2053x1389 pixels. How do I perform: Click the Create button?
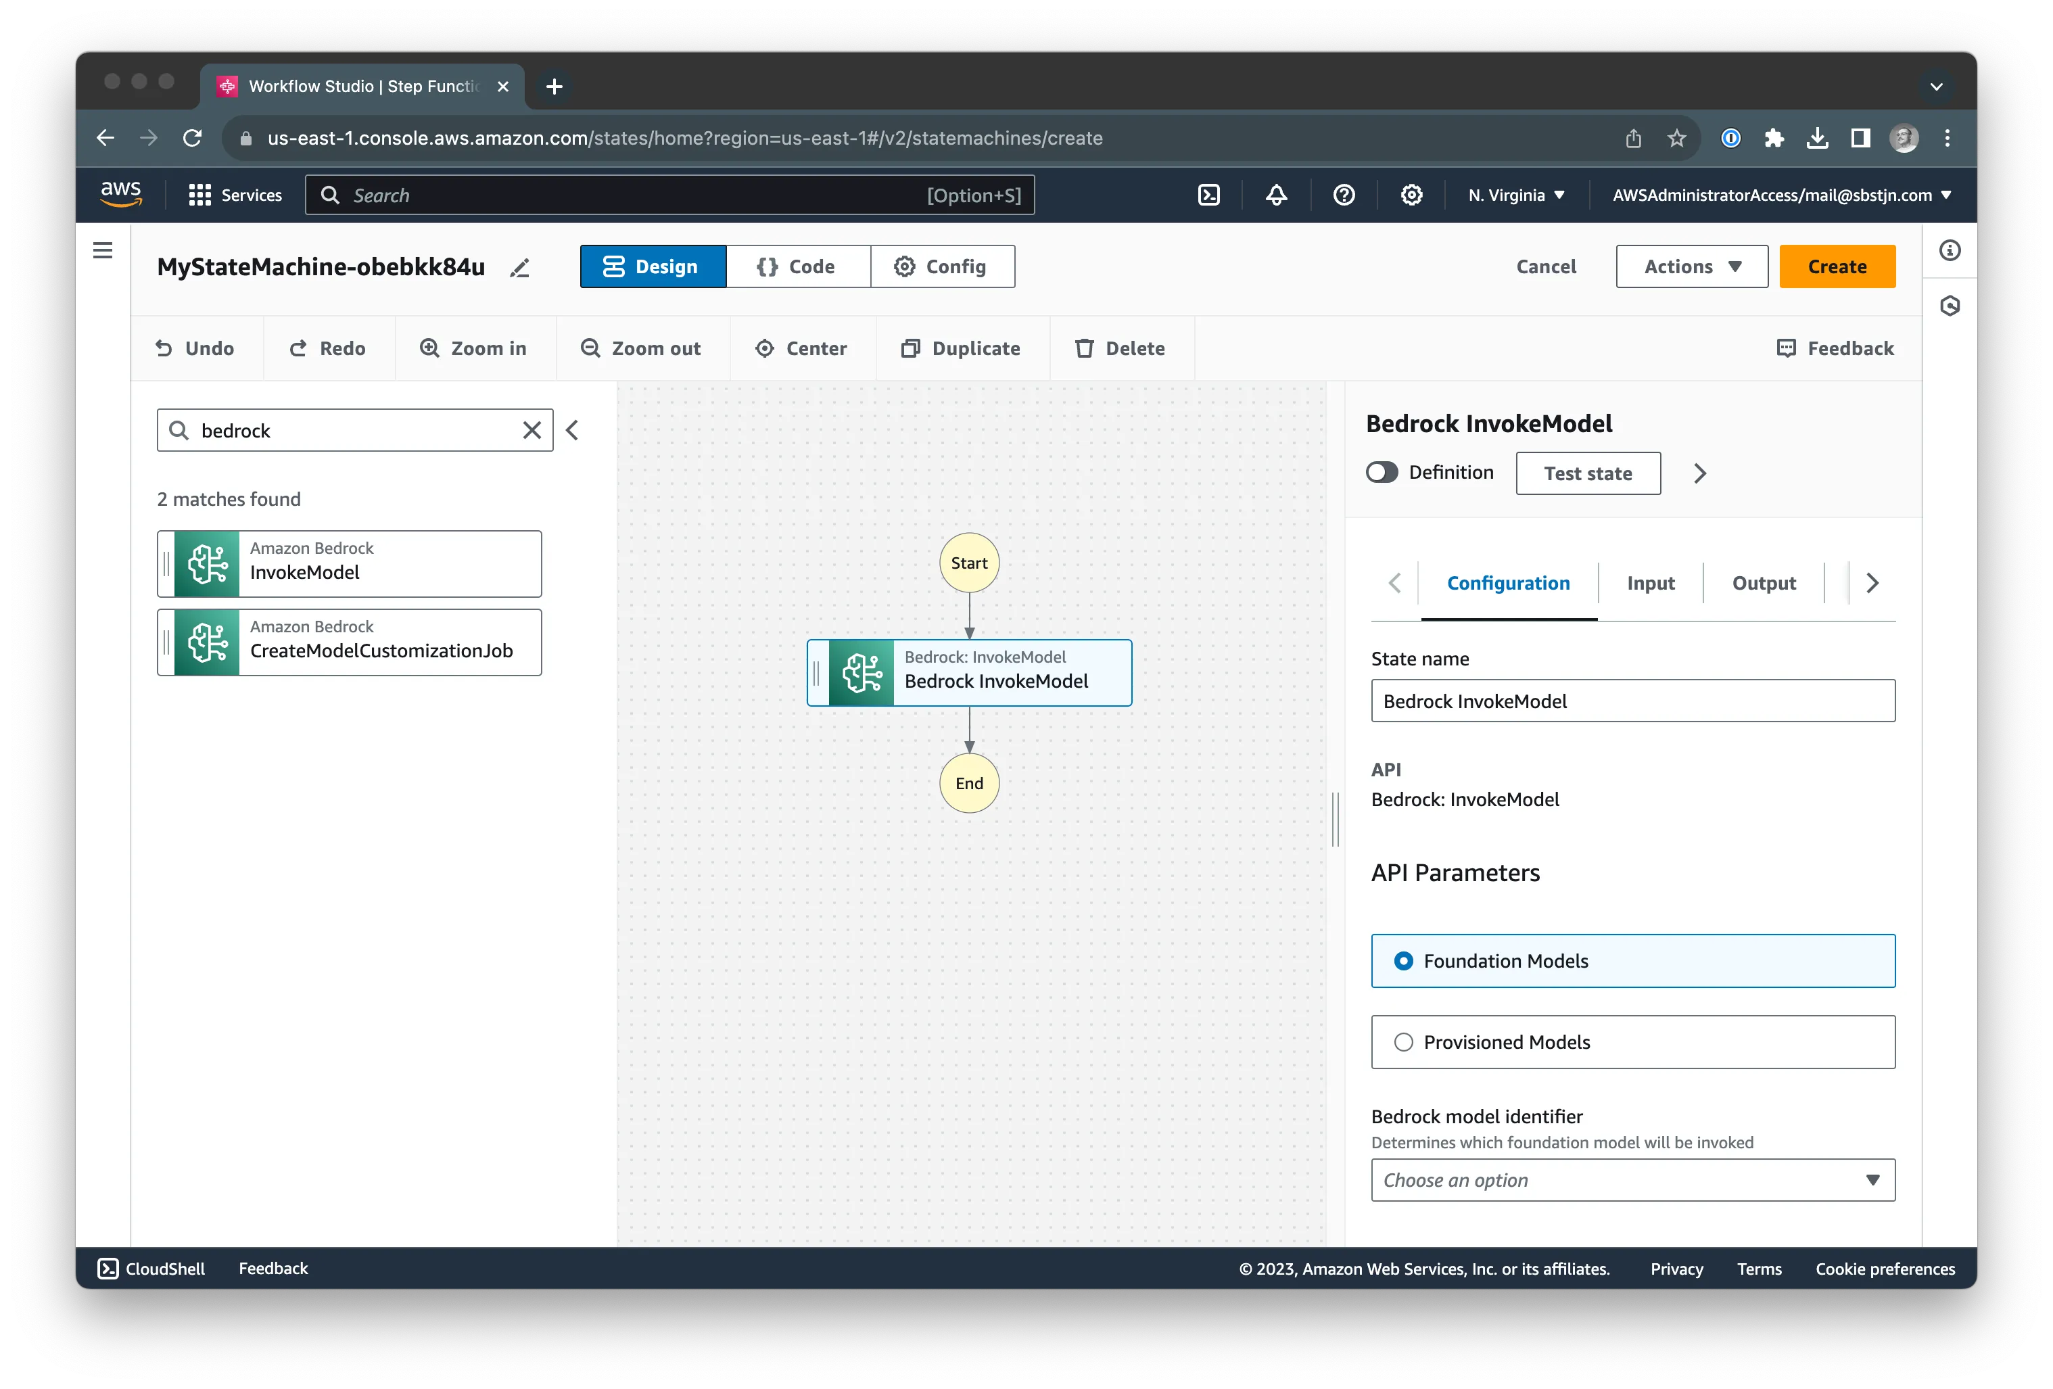tap(1837, 266)
